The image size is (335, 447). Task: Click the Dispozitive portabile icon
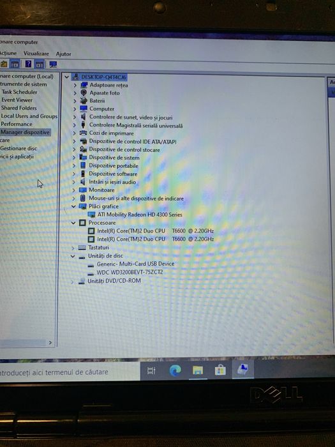coord(83,165)
